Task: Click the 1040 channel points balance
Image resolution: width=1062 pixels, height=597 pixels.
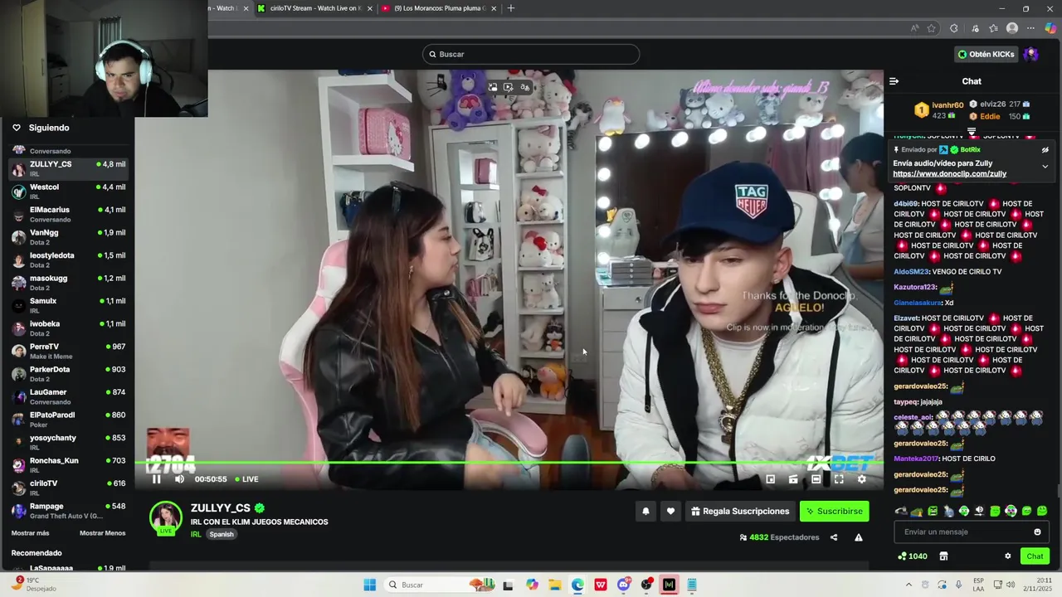Action: 913,556
